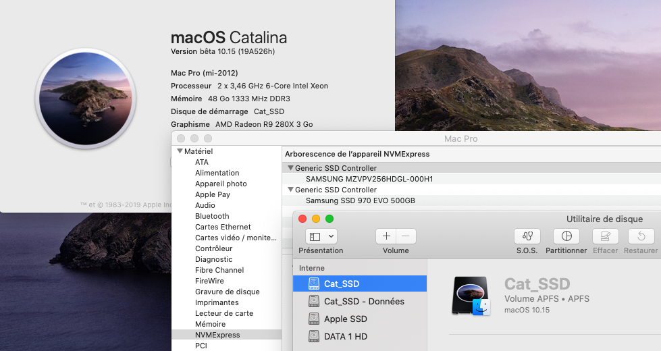Click the Cat_SSD text label in Disk Utility sidebar
This screenshot has height=351, width=661.
pos(342,283)
